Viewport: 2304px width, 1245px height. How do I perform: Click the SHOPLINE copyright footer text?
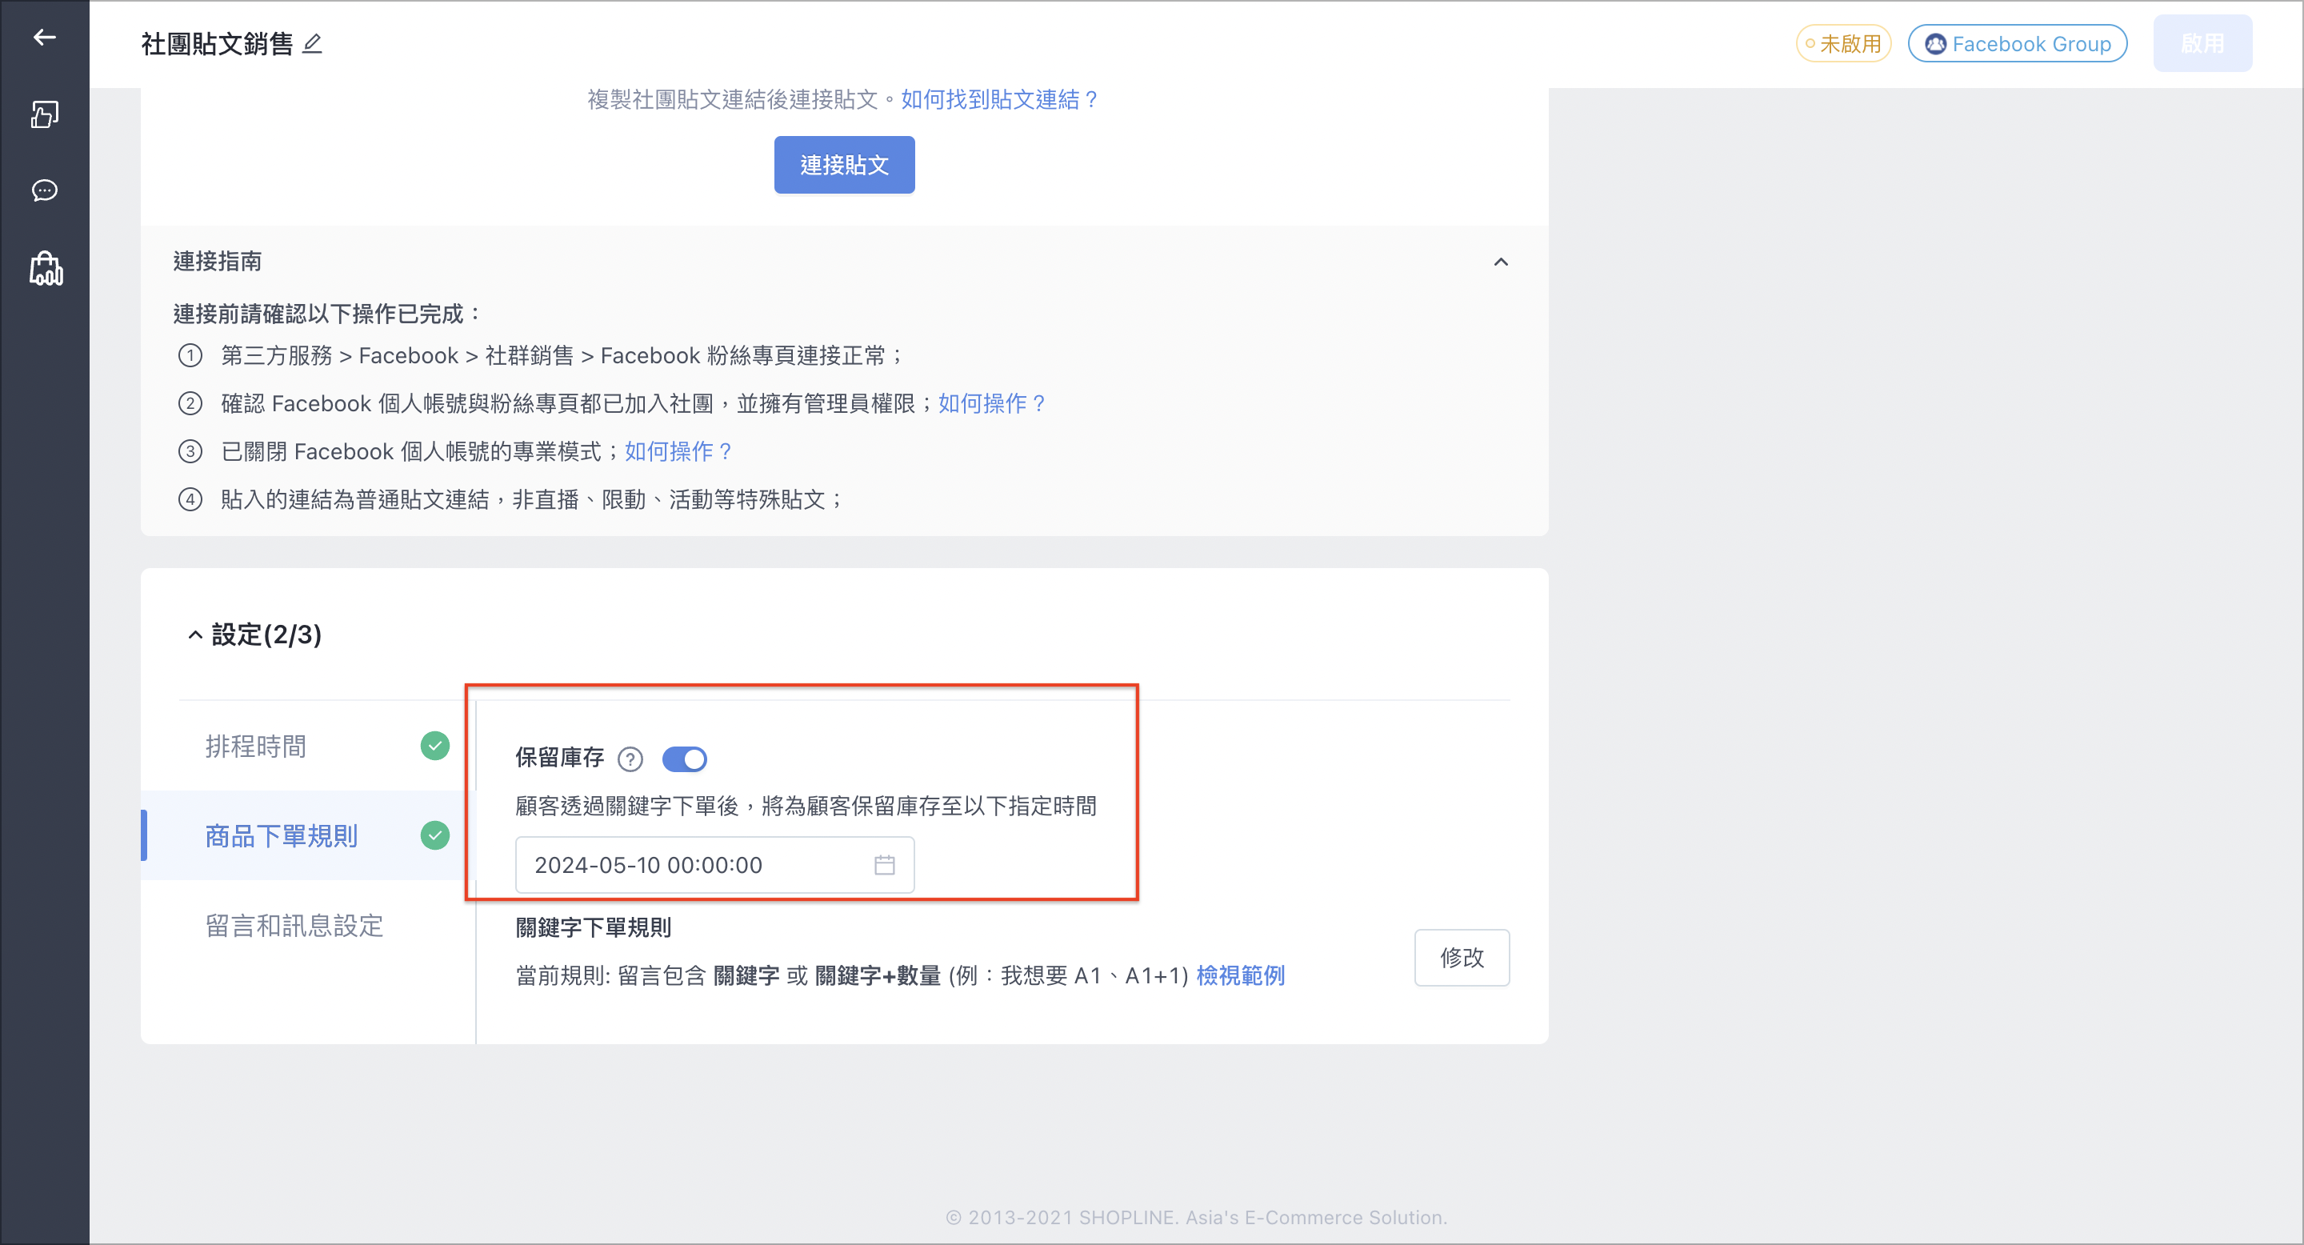[x=1197, y=1217]
